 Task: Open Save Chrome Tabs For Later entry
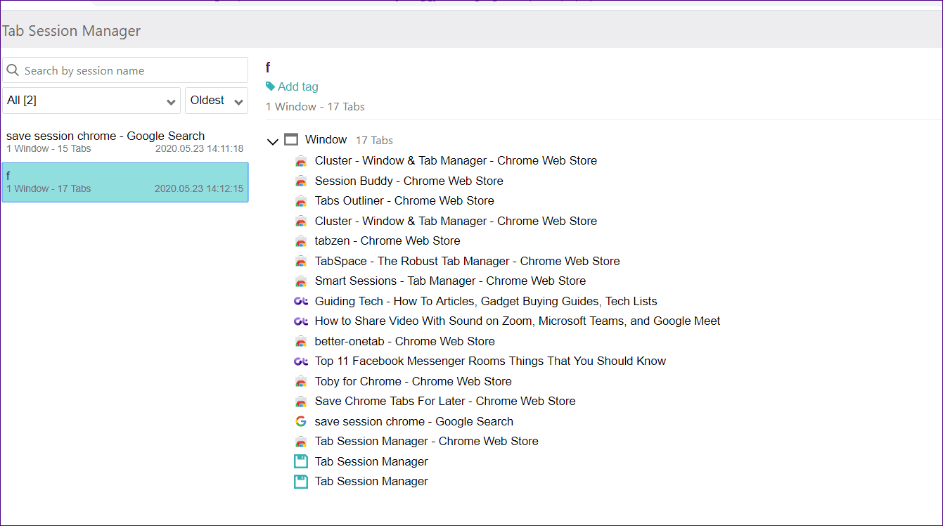[445, 401]
